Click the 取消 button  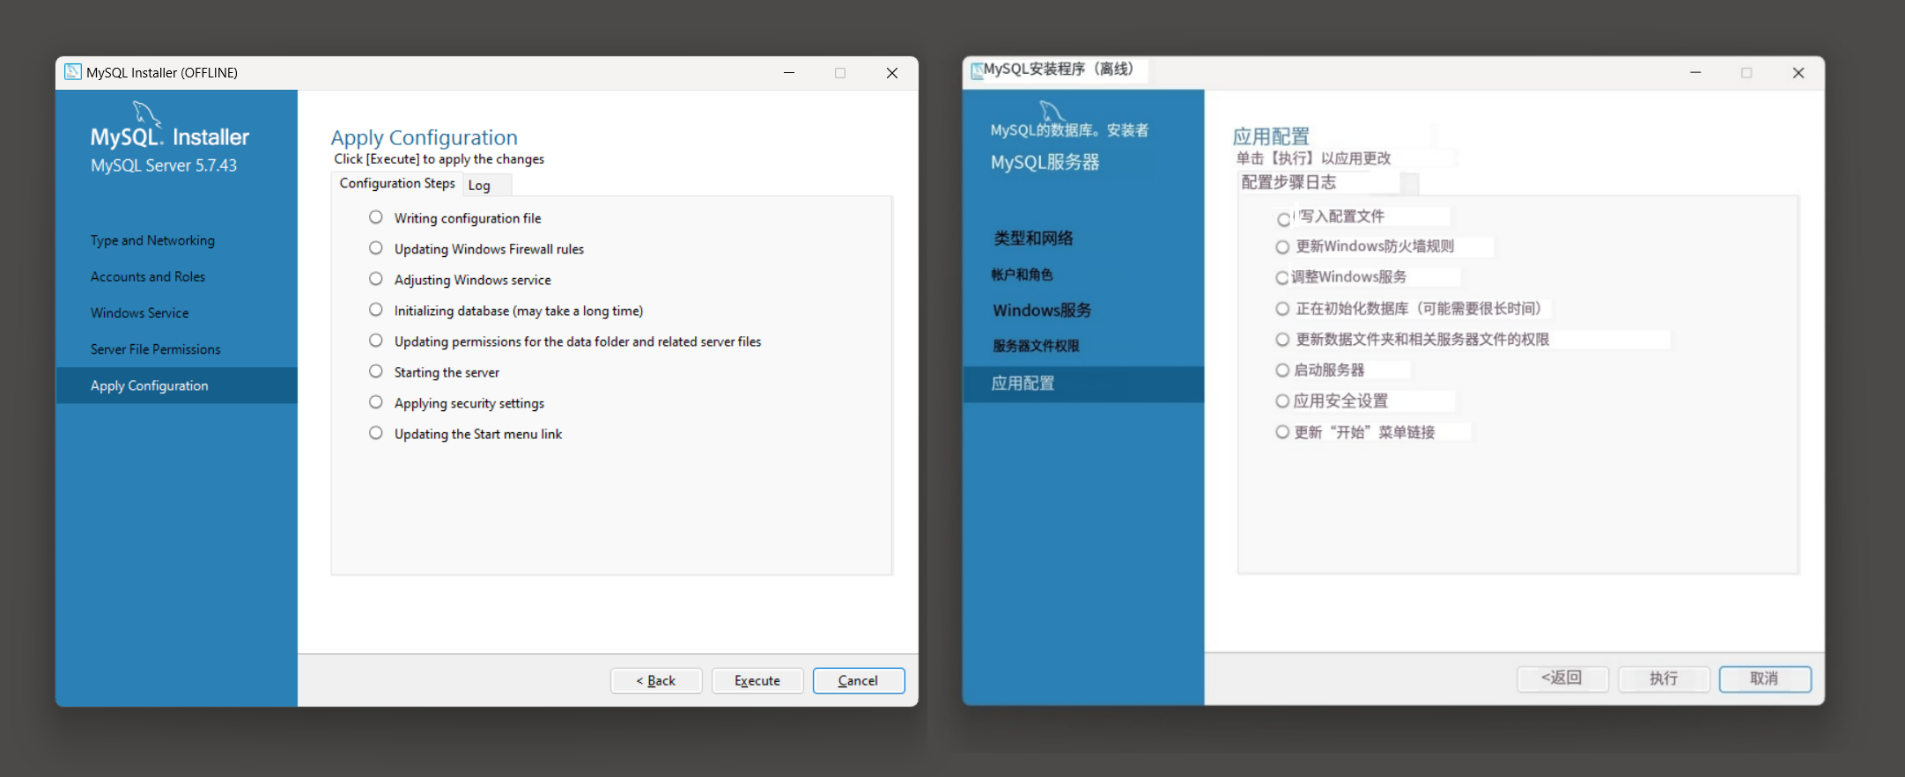click(x=1765, y=678)
